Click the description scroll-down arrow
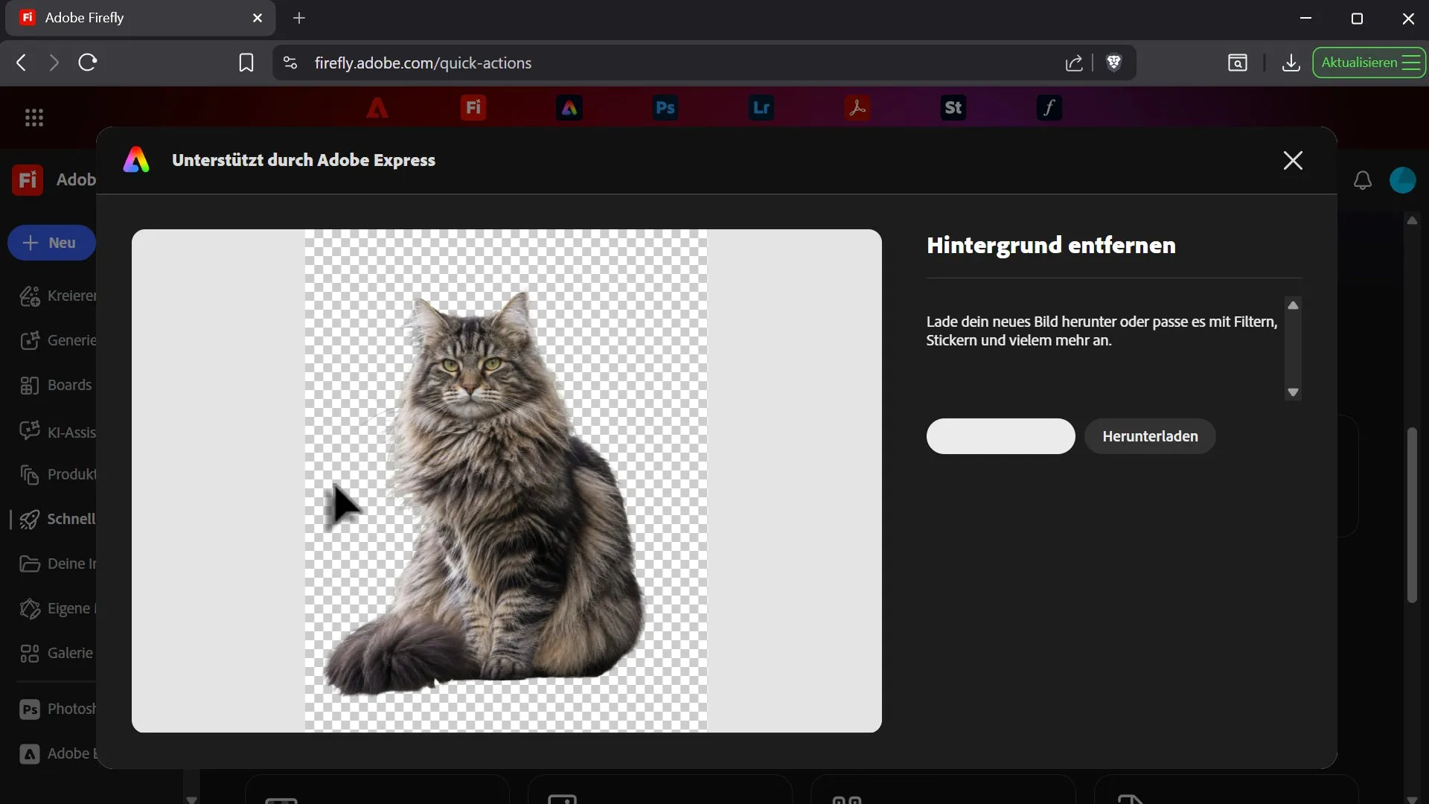 tap(1293, 392)
